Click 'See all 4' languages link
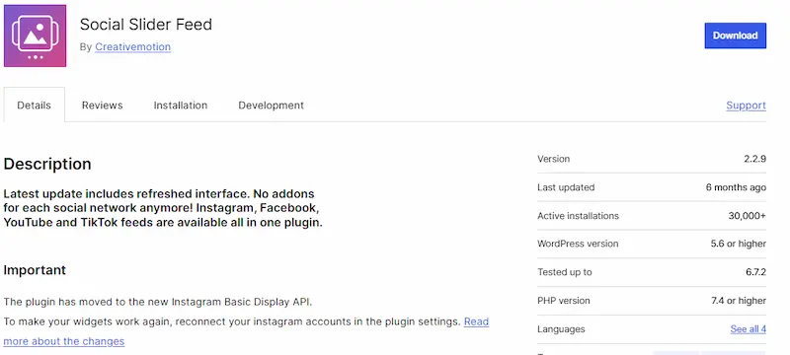The height and width of the screenshot is (355, 790). tap(749, 328)
